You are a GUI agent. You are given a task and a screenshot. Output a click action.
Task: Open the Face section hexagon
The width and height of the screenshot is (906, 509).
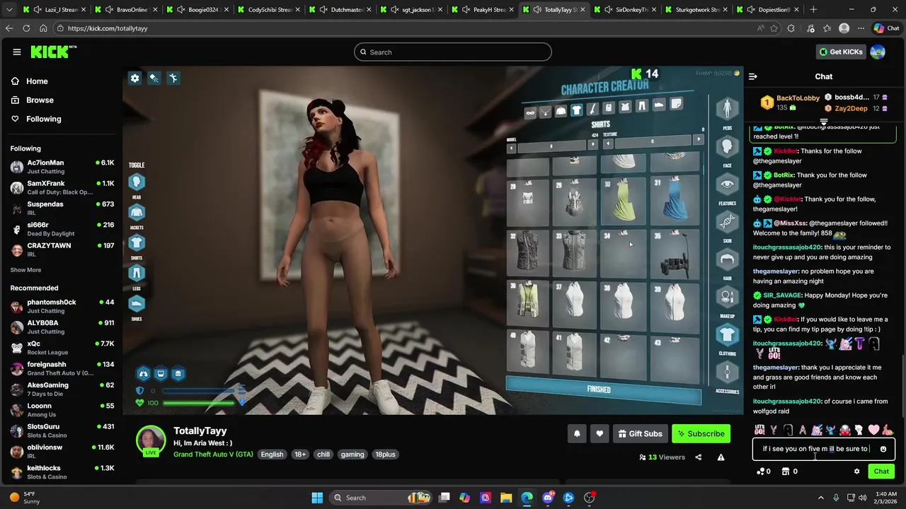coord(727,147)
